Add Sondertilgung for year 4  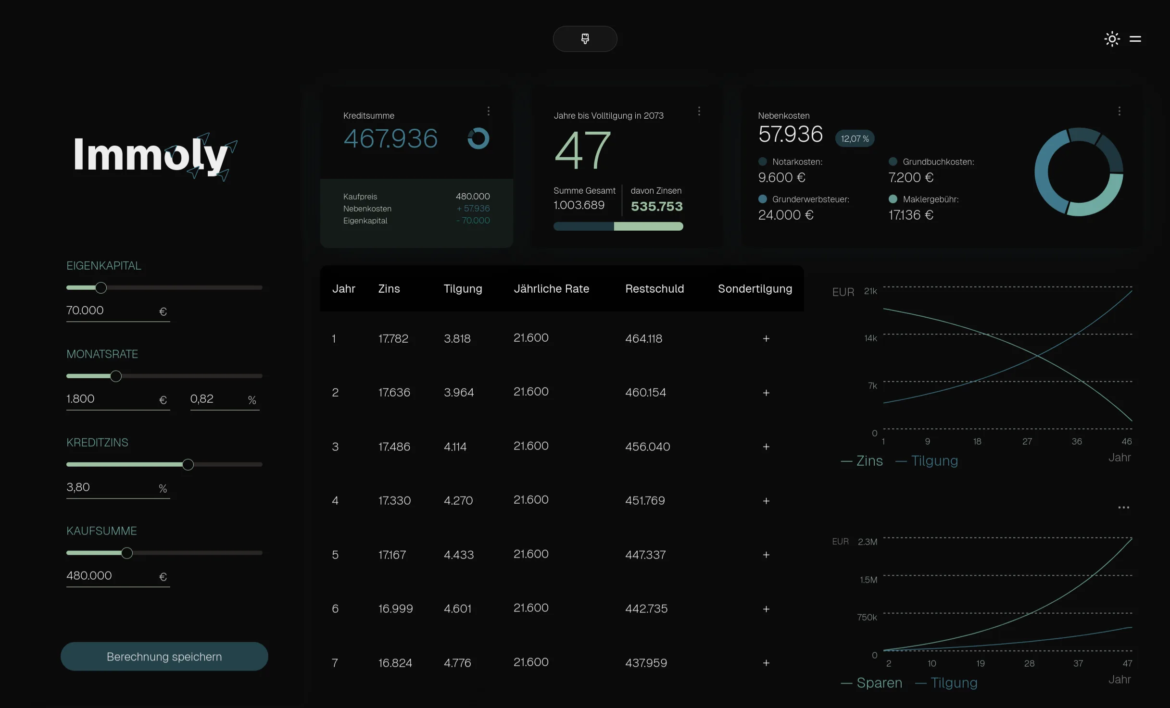pos(766,501)
